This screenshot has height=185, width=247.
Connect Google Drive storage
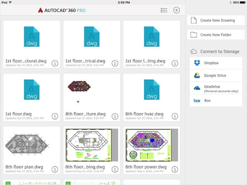pos(216,75)
